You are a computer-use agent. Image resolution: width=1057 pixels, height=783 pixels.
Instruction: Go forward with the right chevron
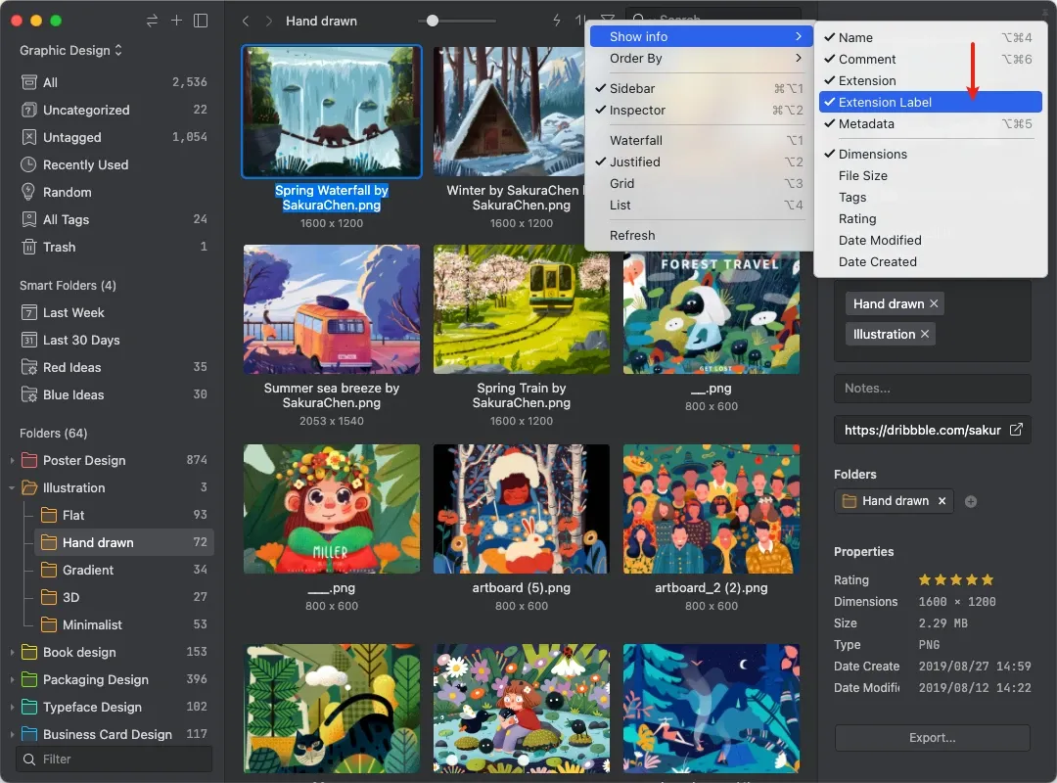[x=268, y=21]
